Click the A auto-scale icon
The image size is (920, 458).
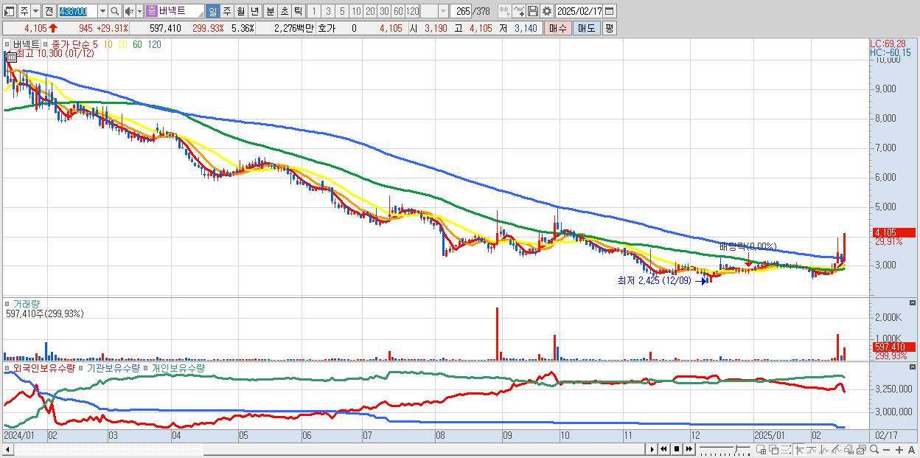click(911, 450)
